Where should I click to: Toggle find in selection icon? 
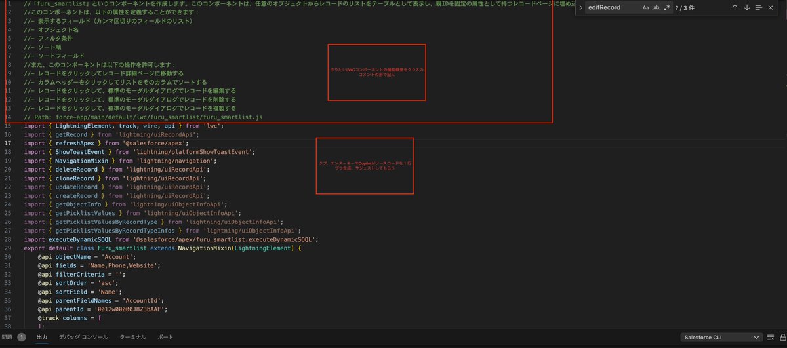click(x=758, y=8)
